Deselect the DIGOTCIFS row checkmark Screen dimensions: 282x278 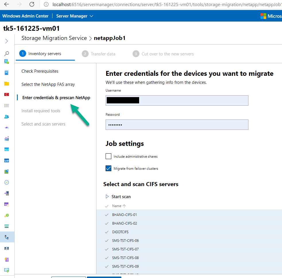pos(107,232)
